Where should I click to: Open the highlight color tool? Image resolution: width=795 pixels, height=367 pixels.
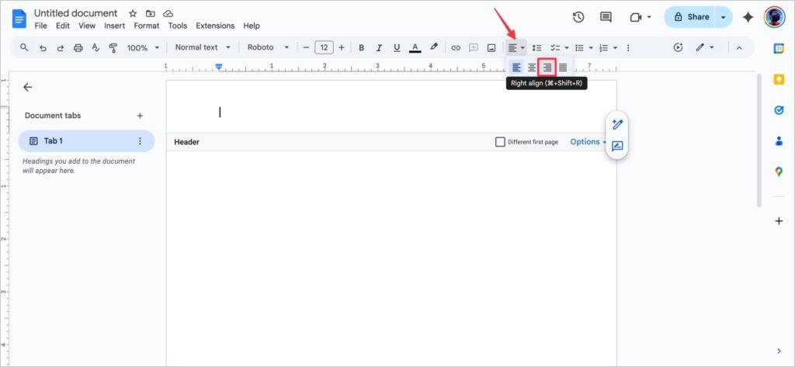click(433, 47)
